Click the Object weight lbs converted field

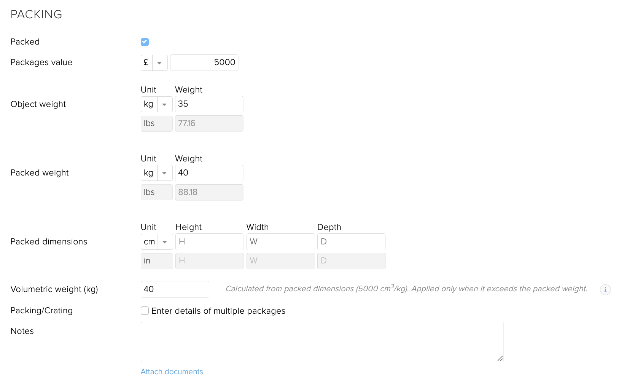pyautogui.click(x=209, y=124)
